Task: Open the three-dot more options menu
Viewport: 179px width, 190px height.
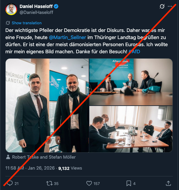Action: pos(170,6)
